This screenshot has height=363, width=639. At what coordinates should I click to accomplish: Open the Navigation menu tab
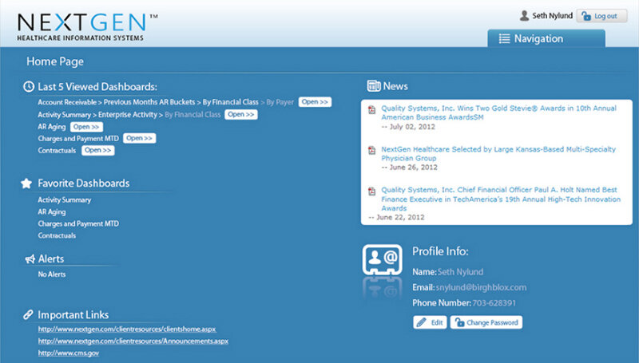pyautogui.click(x=546, y=38)
